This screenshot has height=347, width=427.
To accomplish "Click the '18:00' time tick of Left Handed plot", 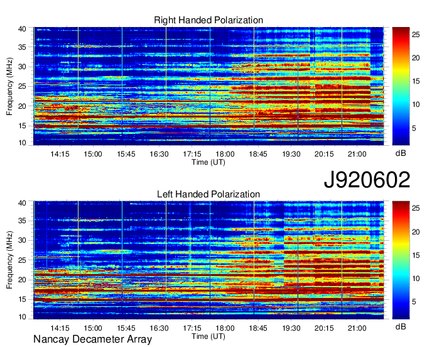I will [x=225, y=328].
